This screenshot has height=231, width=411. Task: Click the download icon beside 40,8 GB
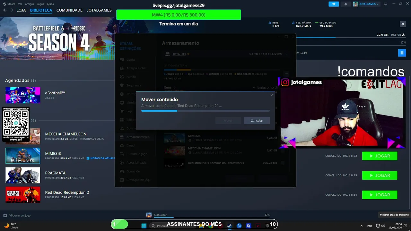[404, 35]
